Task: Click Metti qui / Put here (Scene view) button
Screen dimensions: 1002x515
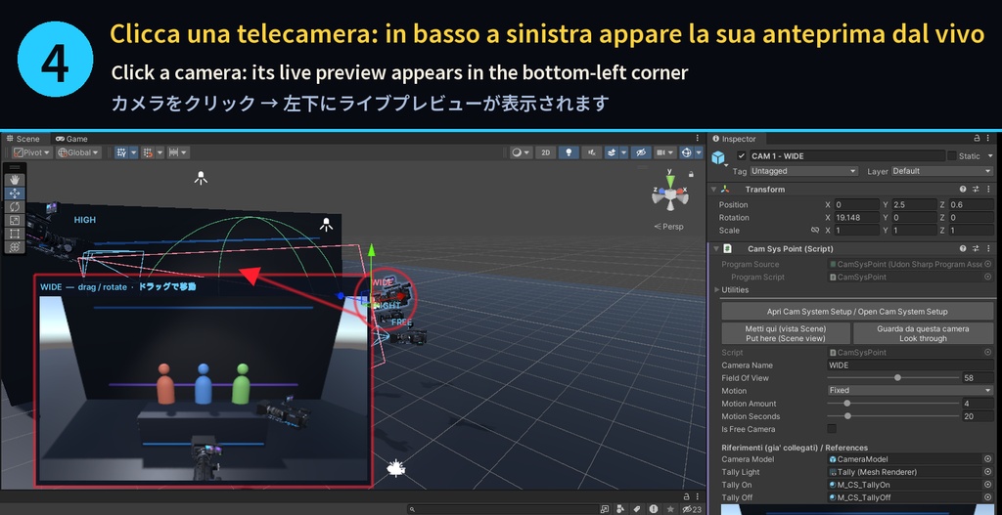Action: (786, 333)
